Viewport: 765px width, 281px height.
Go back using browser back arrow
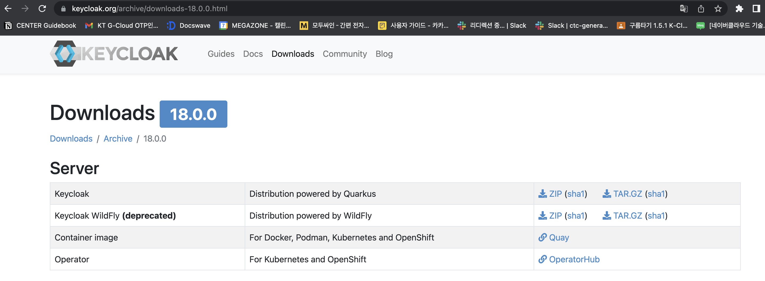coord(8,9)
